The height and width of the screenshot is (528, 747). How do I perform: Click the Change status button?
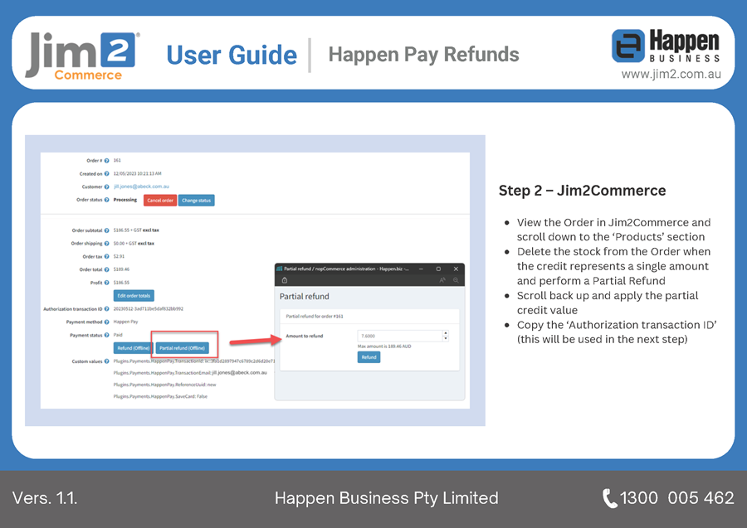click(x=196, y=201)
